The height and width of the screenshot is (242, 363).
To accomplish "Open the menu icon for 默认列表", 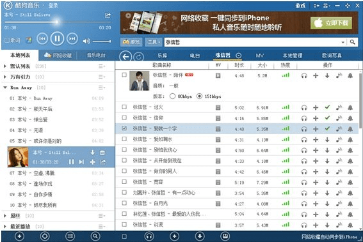I will 102,66.
